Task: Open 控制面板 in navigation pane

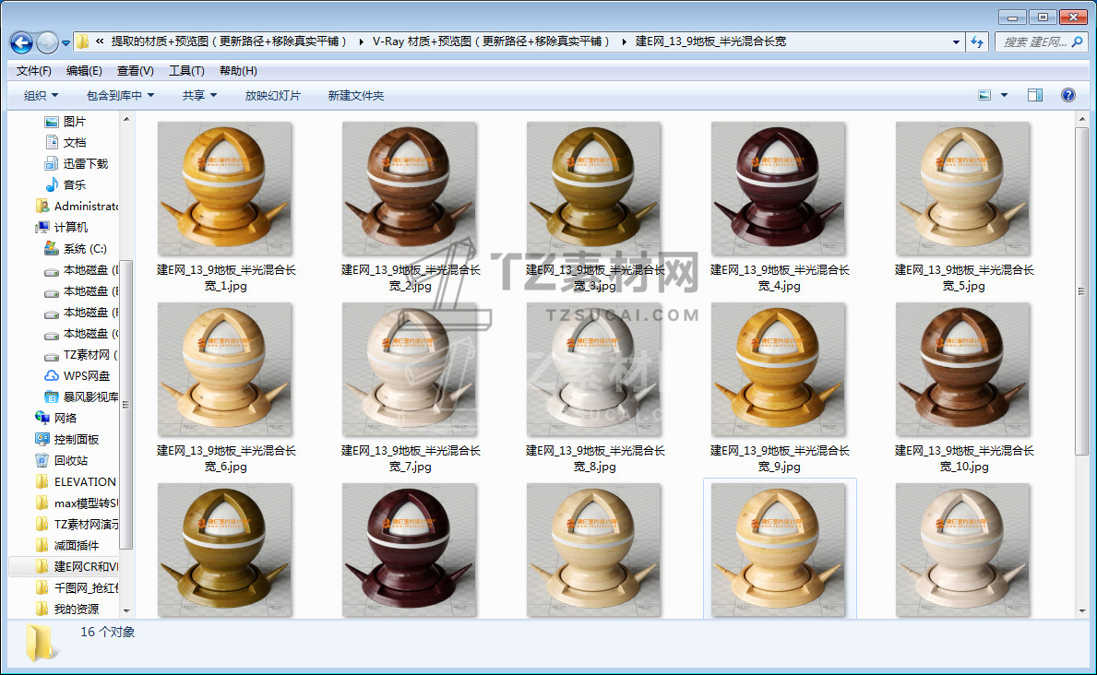Action: pos(76,439)
